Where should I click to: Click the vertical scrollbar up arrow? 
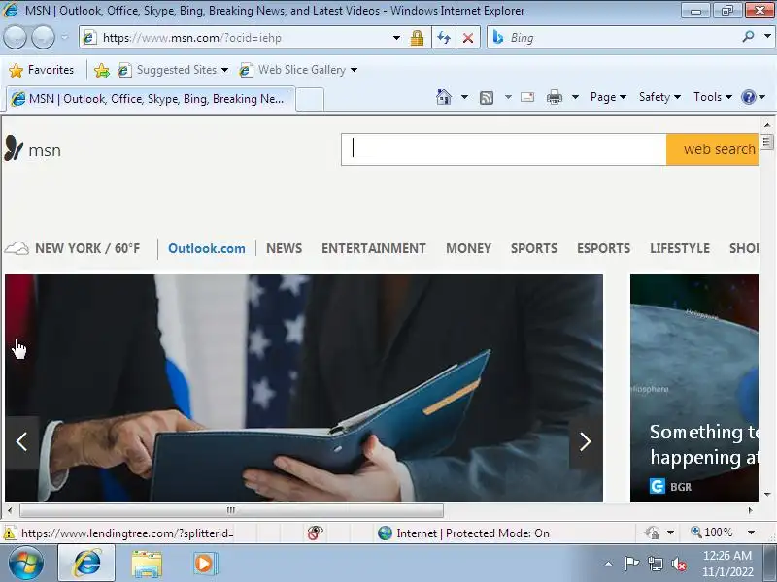click(x=767, y=125)
